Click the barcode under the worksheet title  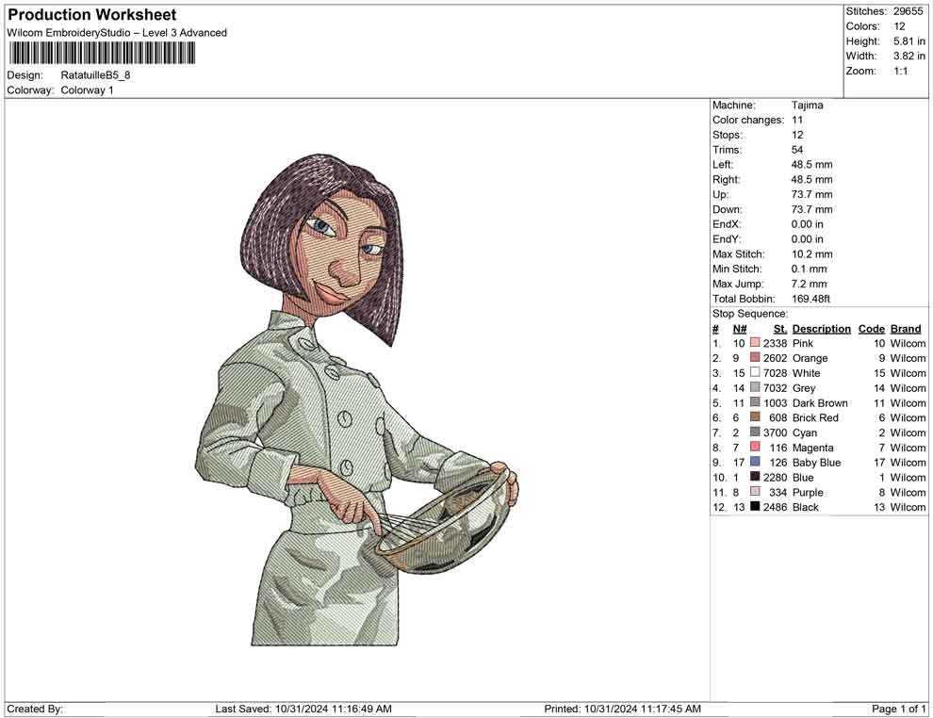[x=102, y=54]
